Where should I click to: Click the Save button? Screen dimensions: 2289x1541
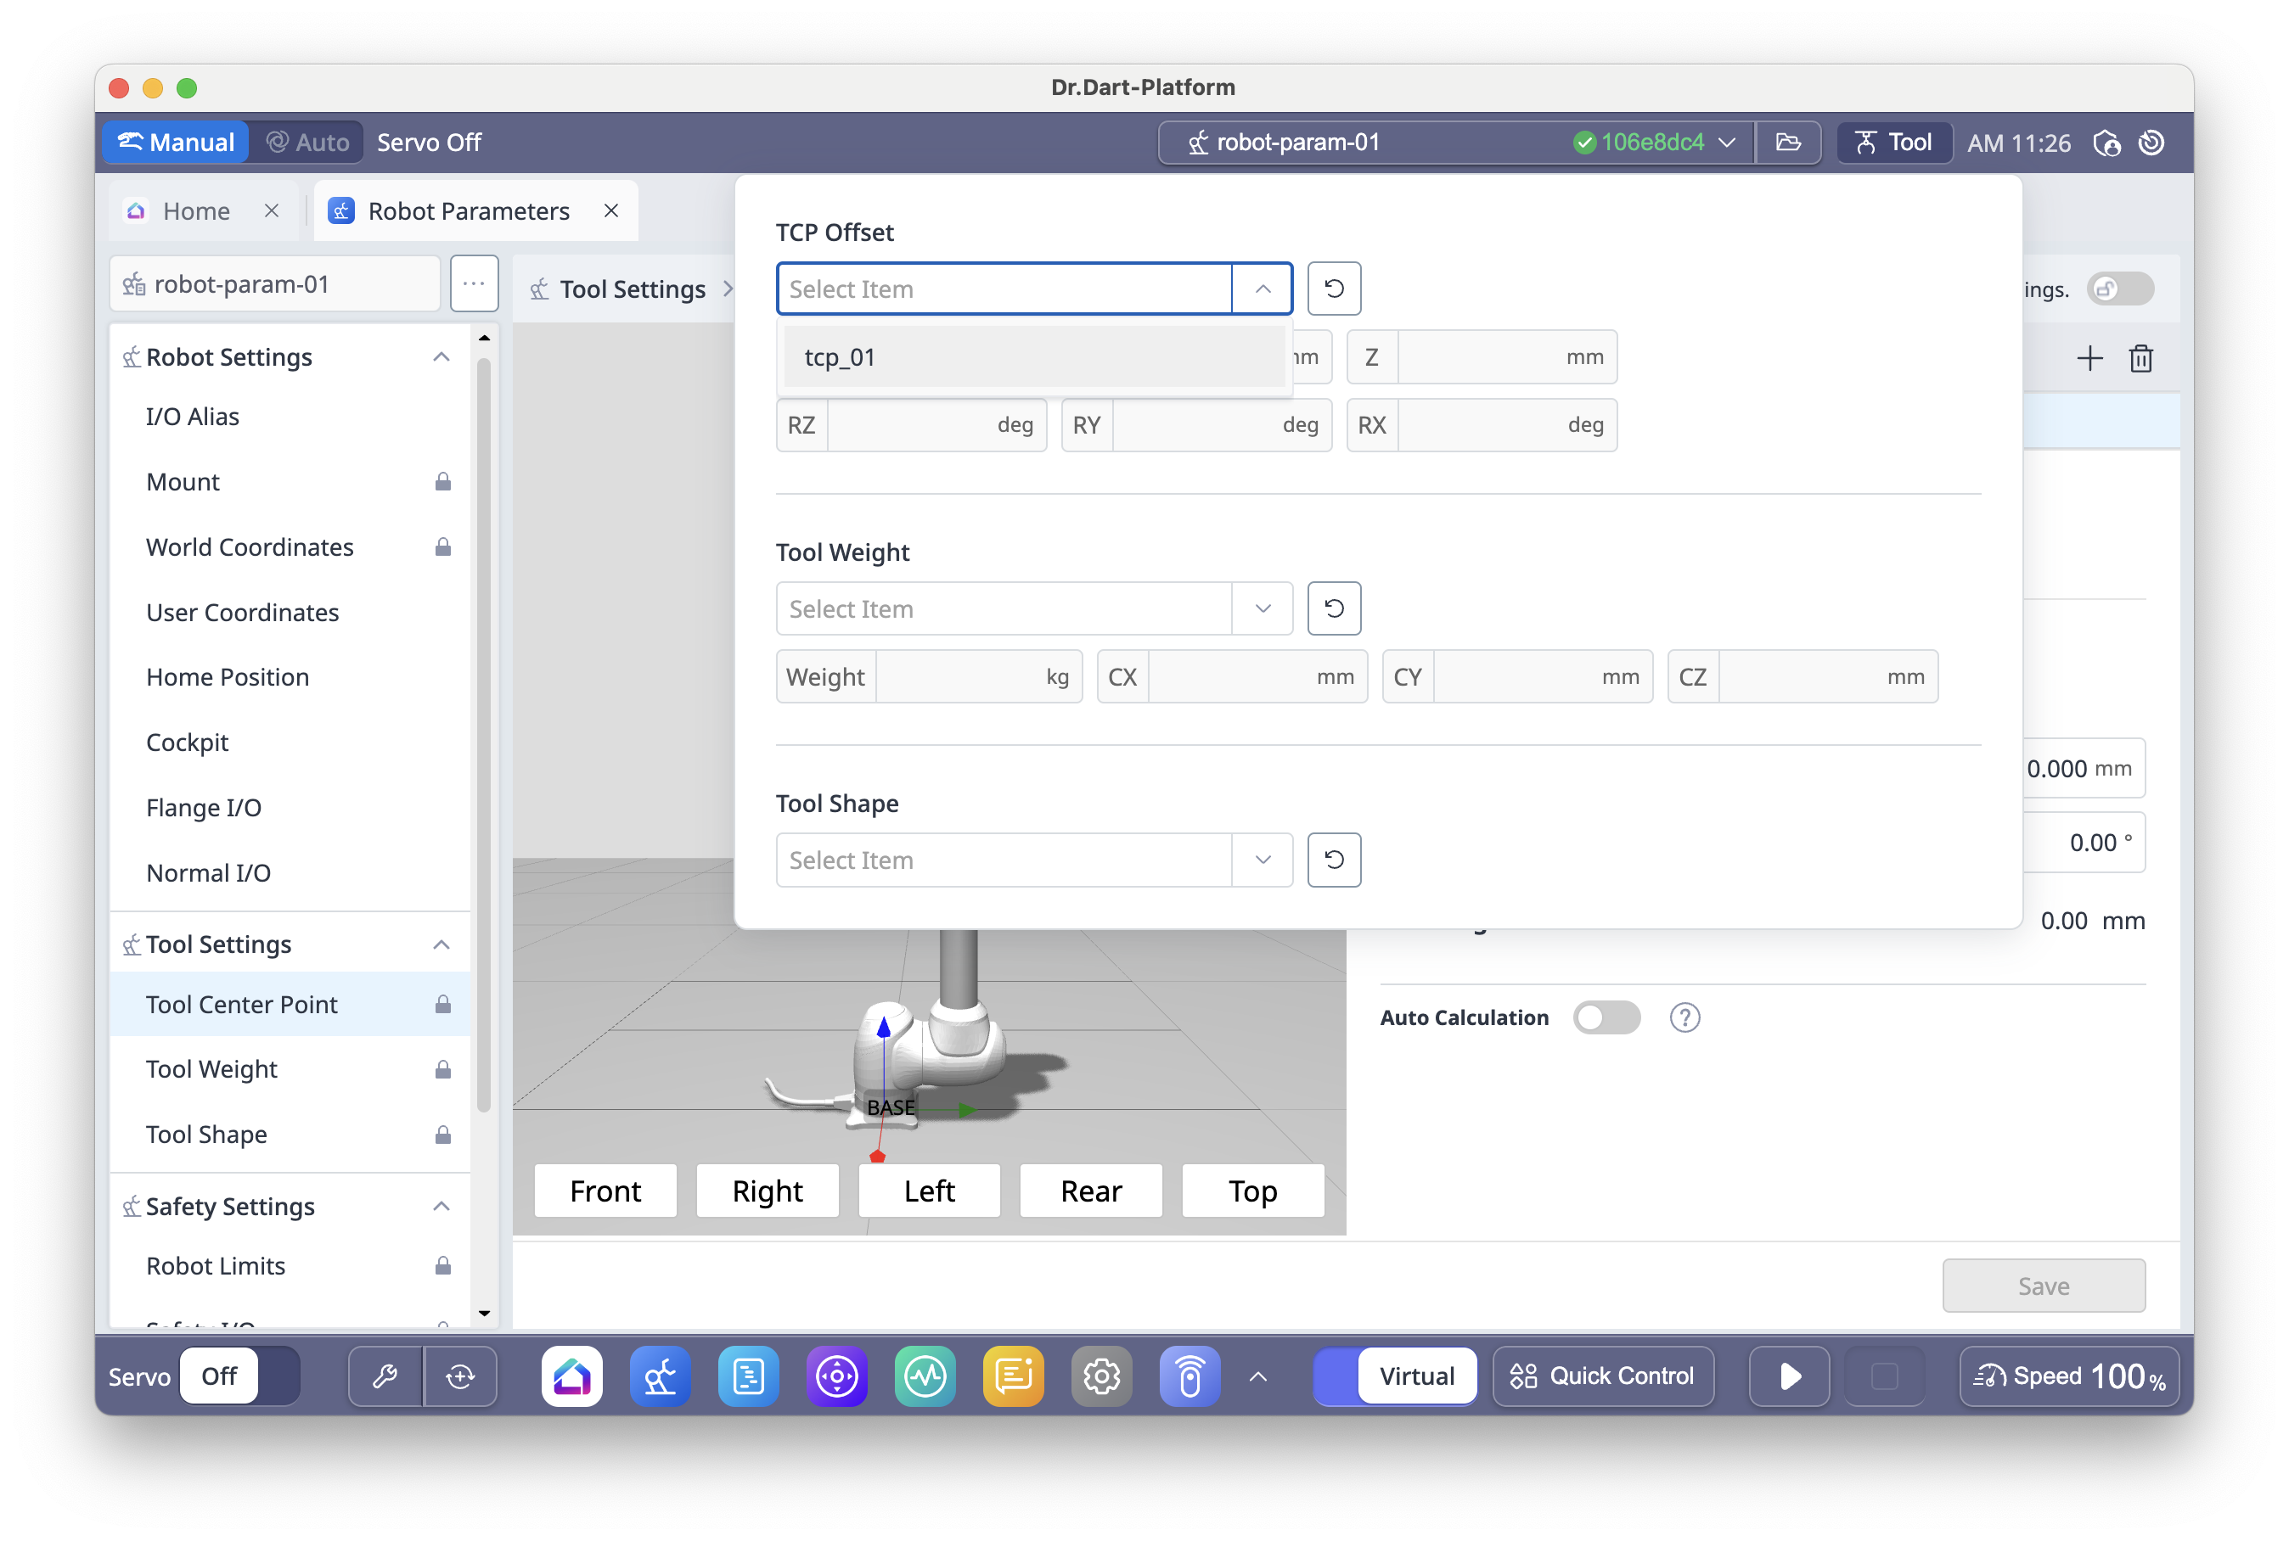coord(2043,1286)
